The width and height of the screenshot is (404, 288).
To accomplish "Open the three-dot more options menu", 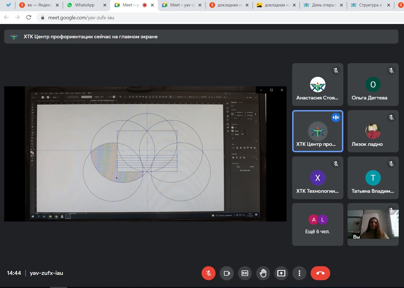I will 299,273.
